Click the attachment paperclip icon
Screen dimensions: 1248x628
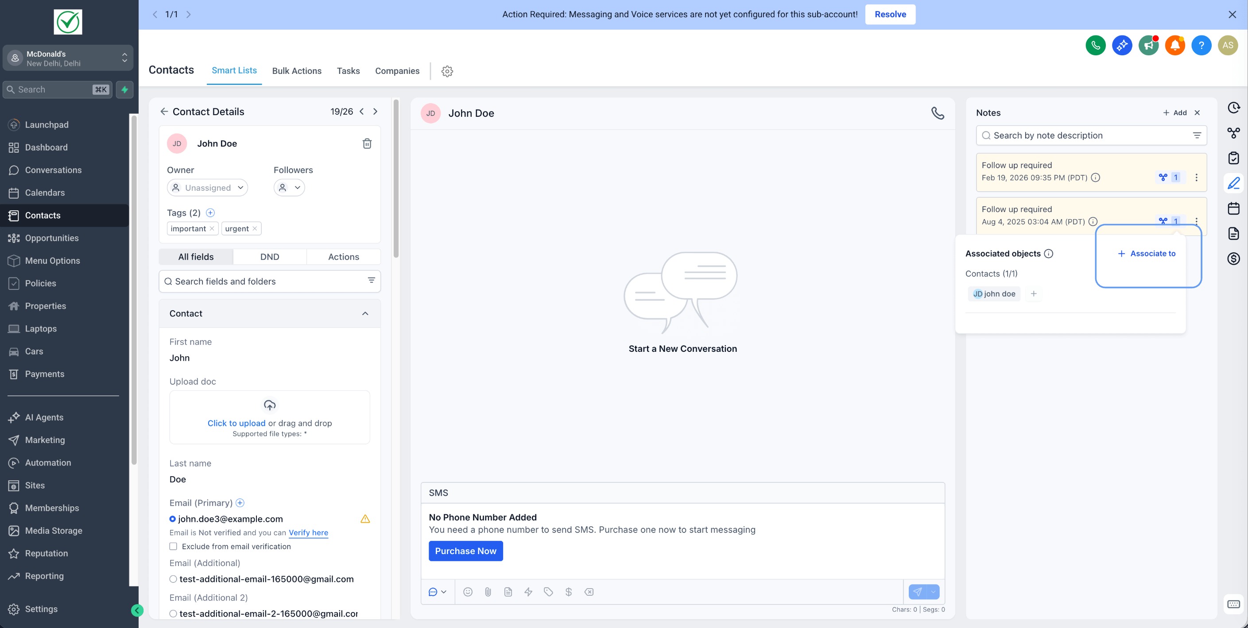[x=488, y=592]
